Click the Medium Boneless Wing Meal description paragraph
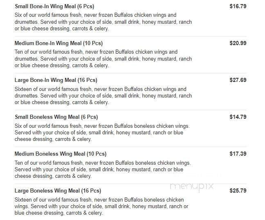The width and height of the screenshot is (265, 220). (101, 170)
